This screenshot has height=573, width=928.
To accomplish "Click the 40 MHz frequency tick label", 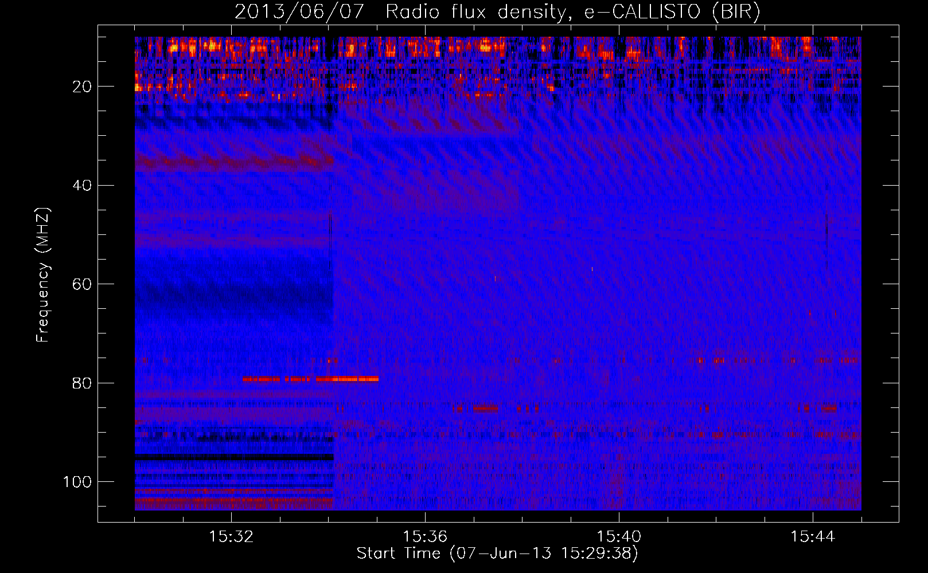I will (x=82, y=186).
